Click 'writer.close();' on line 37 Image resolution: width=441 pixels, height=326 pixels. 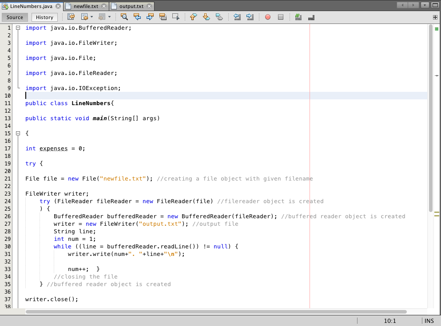52,299
